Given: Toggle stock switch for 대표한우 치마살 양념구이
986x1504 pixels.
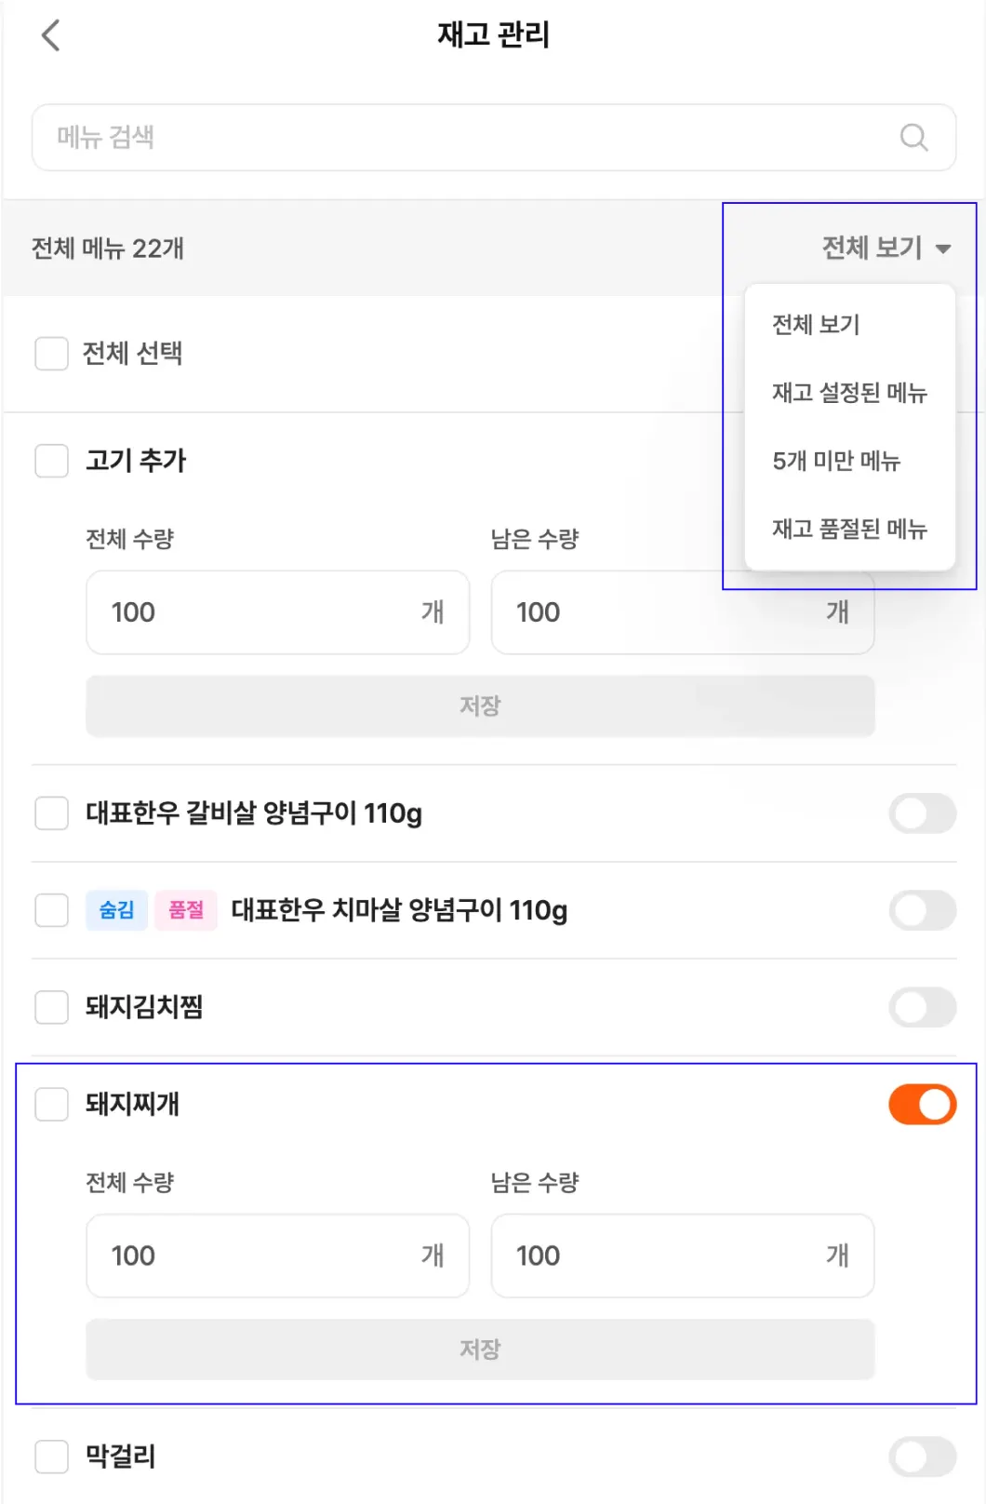Looking at the screenshot, I should (922, 910).
